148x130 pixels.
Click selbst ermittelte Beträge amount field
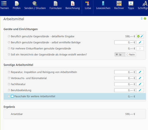point(125,42)
